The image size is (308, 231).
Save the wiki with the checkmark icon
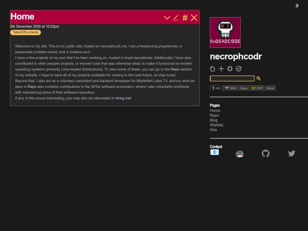[238, 69]
